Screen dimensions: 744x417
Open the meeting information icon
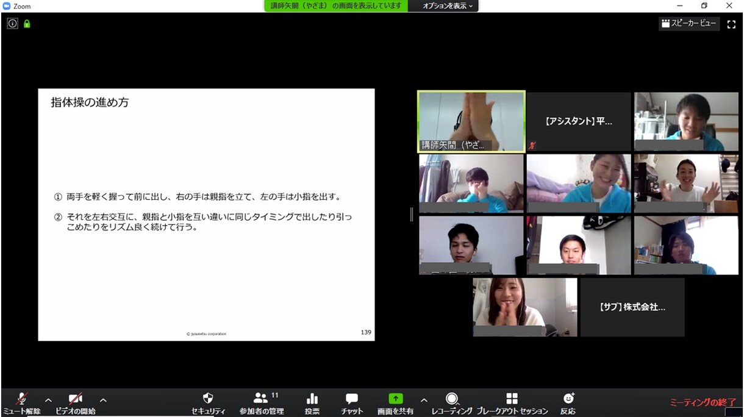(x=12, y=24)
